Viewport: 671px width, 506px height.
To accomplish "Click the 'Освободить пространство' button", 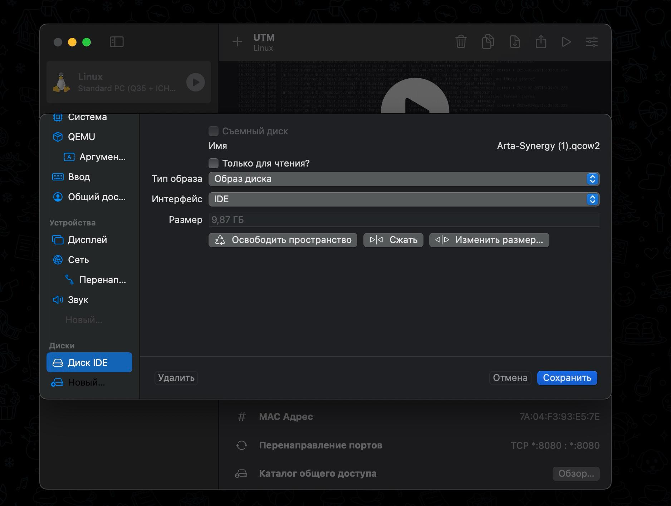I will (283, 240).
